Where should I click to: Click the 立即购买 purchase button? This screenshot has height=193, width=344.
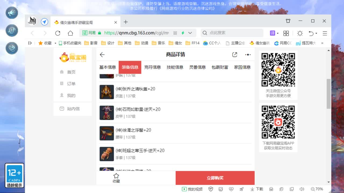click(x=215, y=178)
